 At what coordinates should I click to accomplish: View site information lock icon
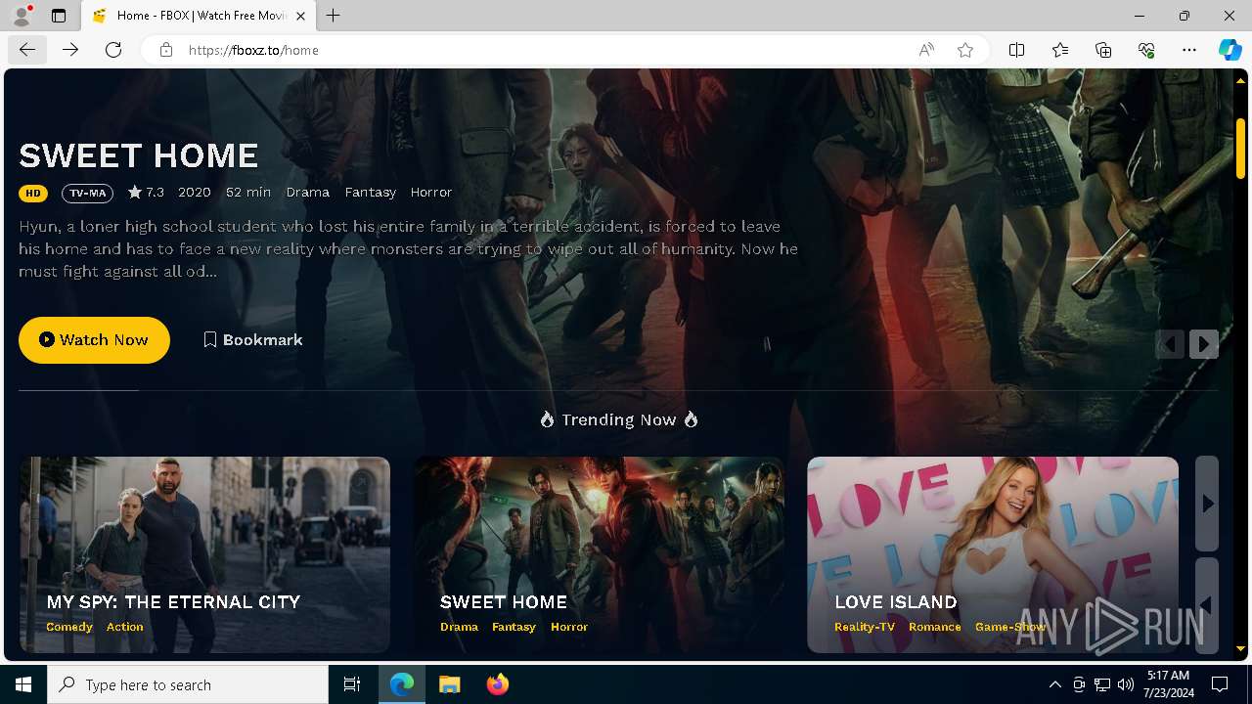[x=166, y=50]
